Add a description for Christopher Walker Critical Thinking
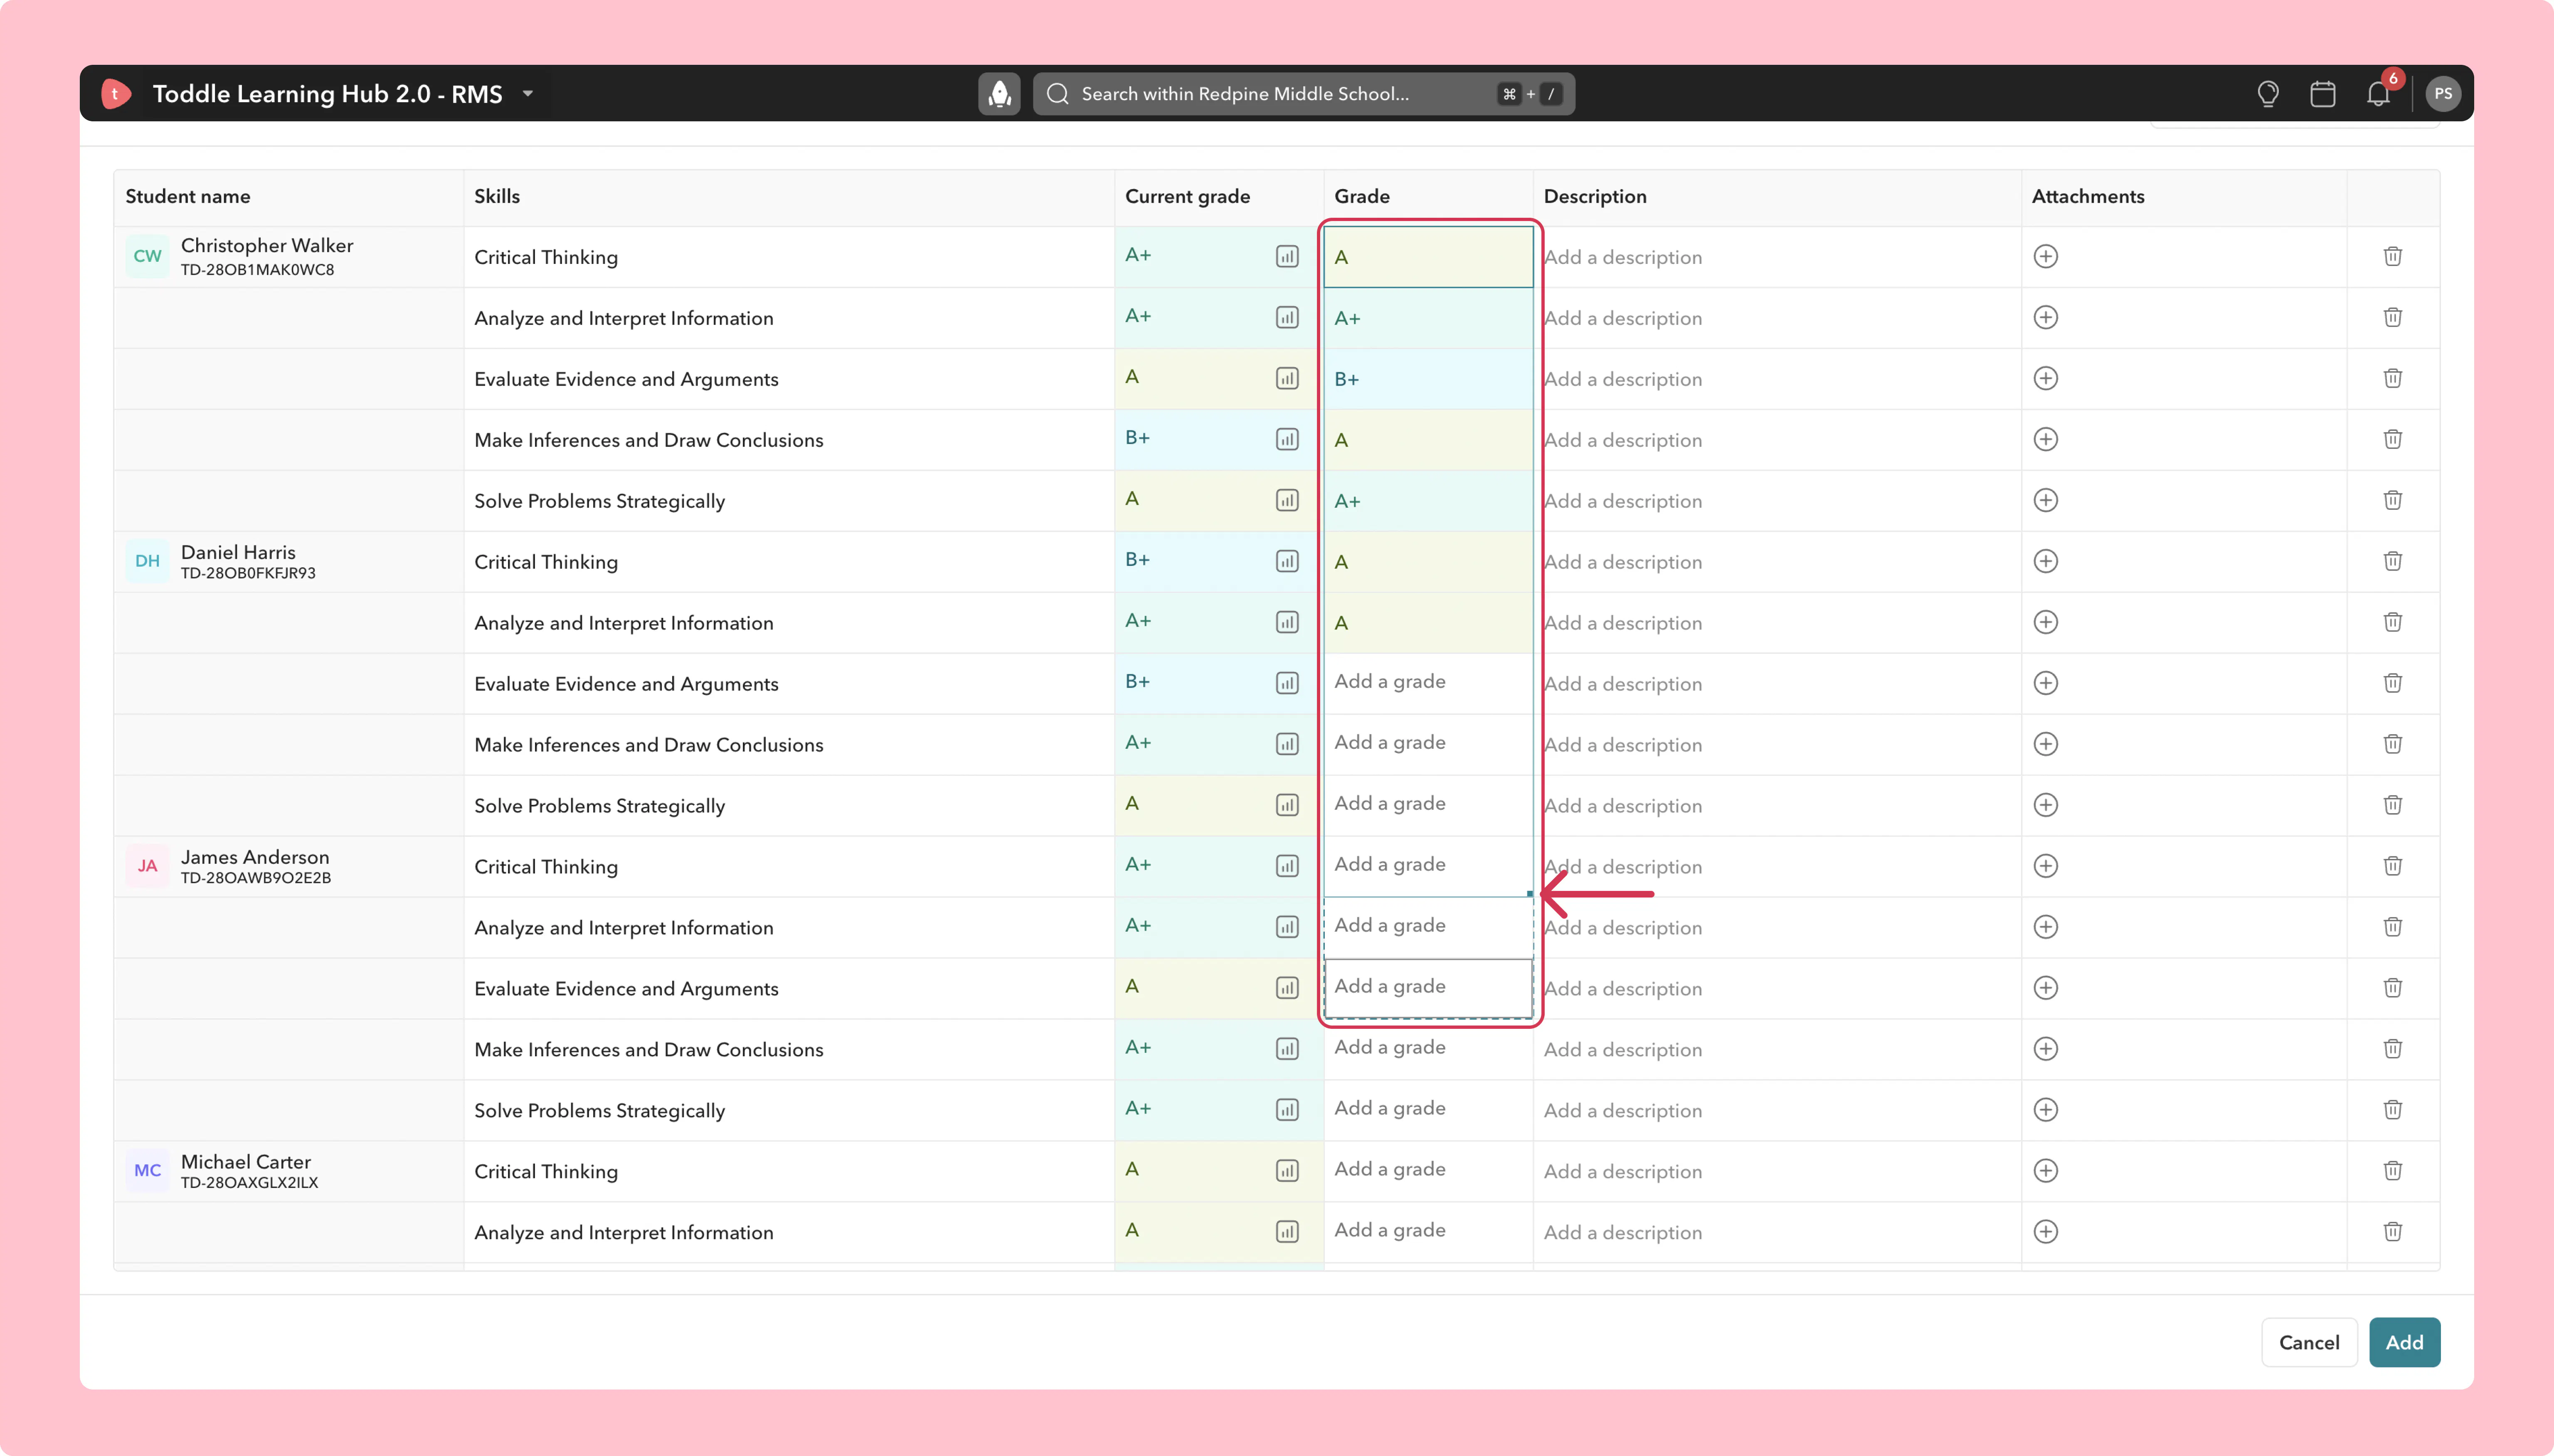2554x1456 pixels. click(1777, 257)
